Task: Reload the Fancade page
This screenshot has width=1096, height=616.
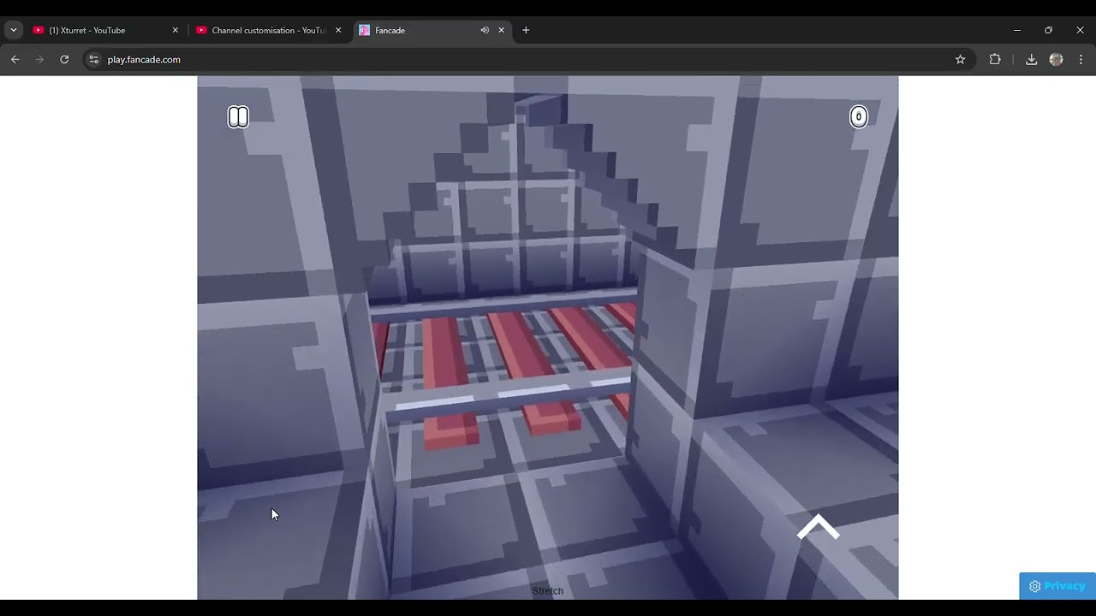Action: (64, 59)
